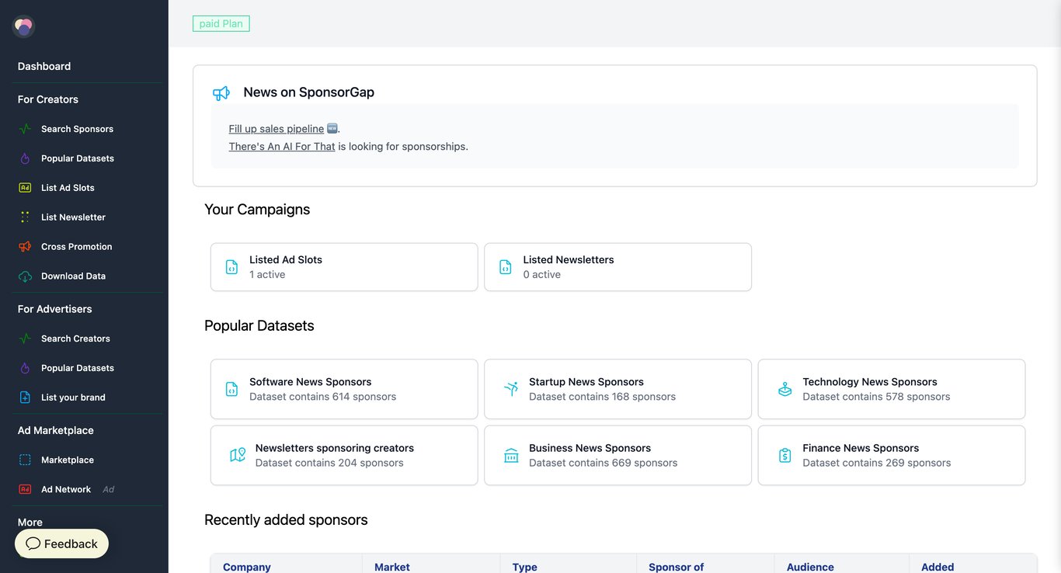Click the Download Data cloud icon
The width and height of the screenshot is (1061, 573).
click(x=25, y=276)
